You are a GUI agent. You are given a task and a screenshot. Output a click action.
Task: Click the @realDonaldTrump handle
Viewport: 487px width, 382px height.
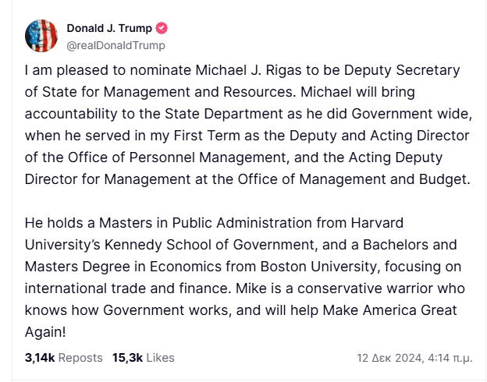(116, 44)
